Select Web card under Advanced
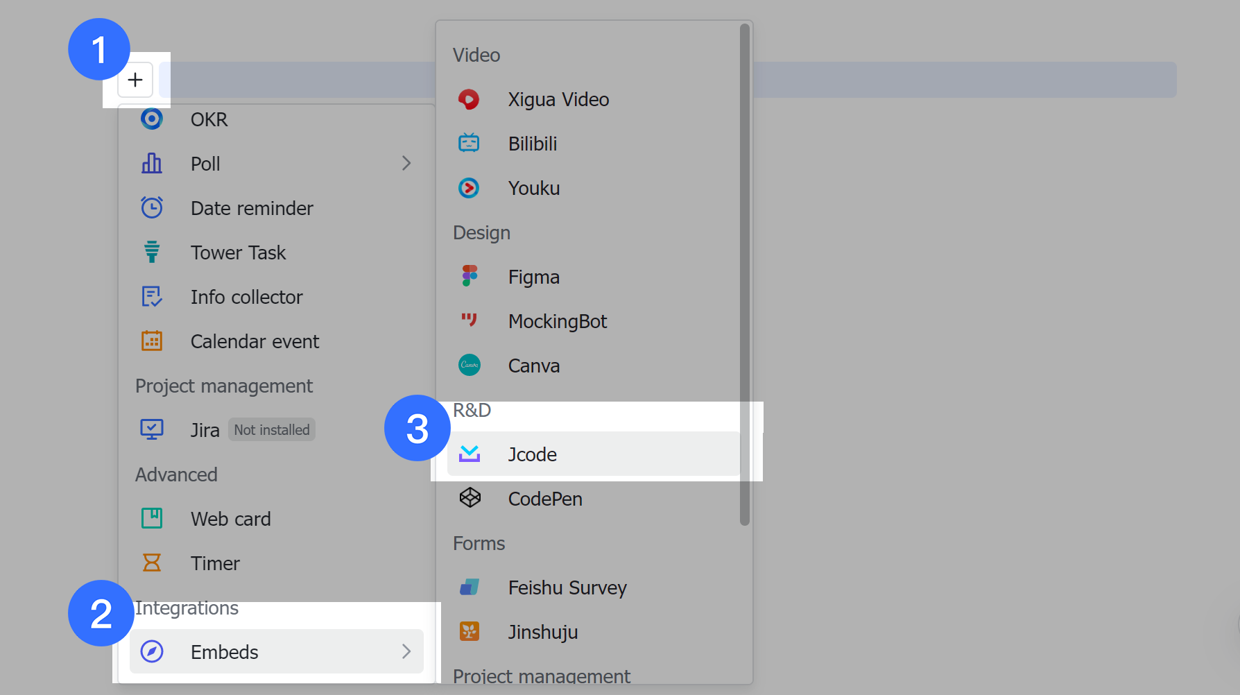This screenshot has width=1240, height=695. tap(277, 519)
